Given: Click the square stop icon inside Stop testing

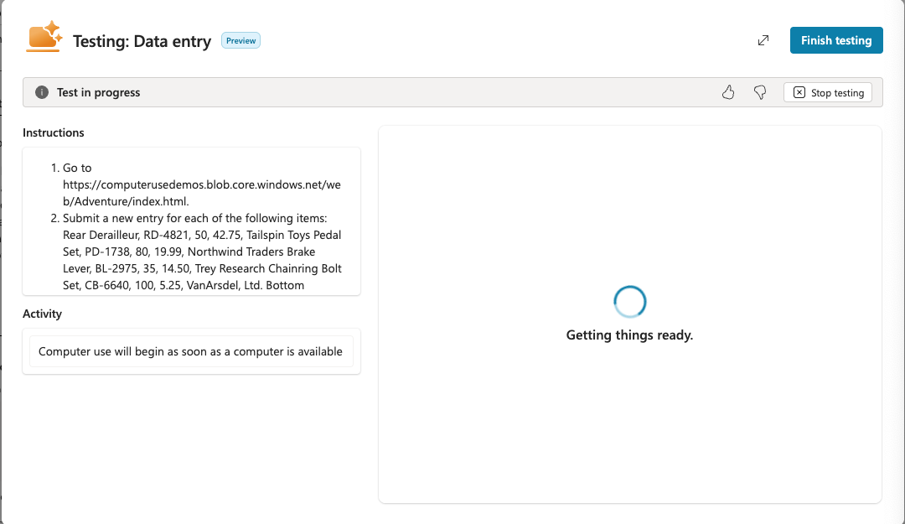Looking at the screenshot, I should pos(799,92).
